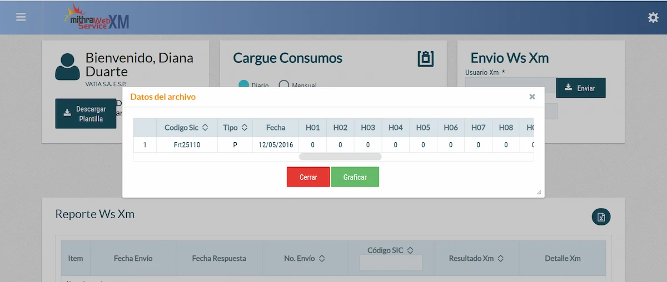The image size is (667, 282).
Task: Click the horizontal scrollbar in dialog table
Action: pos(340,157)
